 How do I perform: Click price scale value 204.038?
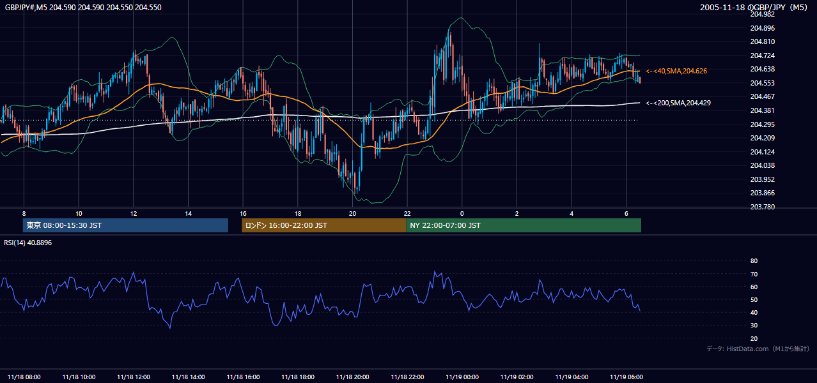[x=762, y=165]
